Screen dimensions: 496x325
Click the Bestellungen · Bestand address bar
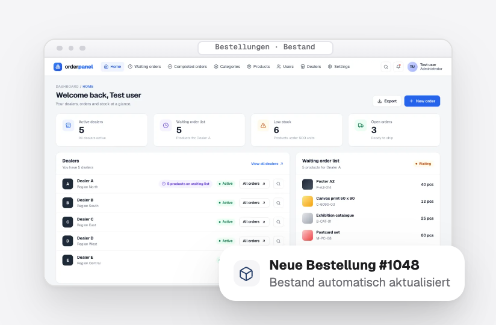point(265,48)
